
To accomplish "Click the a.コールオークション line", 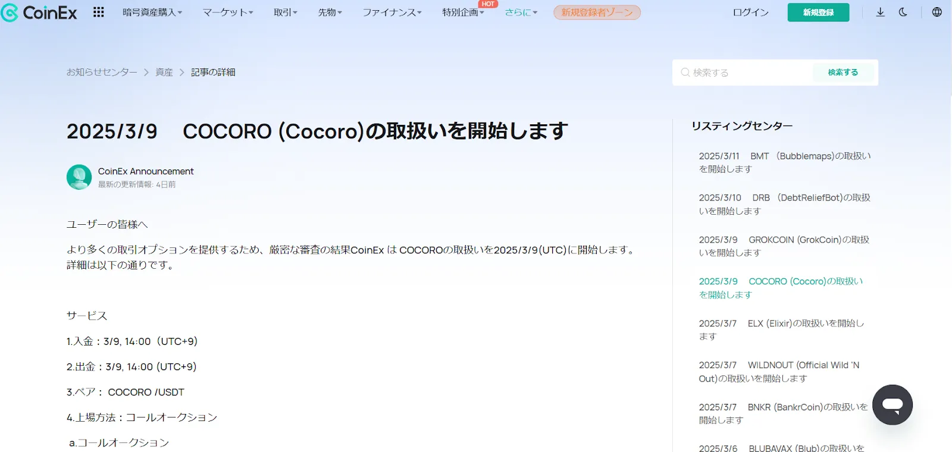I will point(119,442).
